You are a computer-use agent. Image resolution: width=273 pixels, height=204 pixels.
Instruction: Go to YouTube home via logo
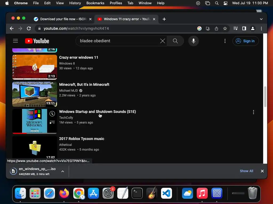[x=37, y=41]
